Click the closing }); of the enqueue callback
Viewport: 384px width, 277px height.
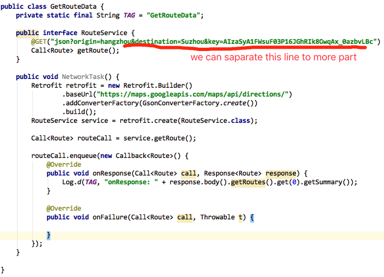point(37,244)
